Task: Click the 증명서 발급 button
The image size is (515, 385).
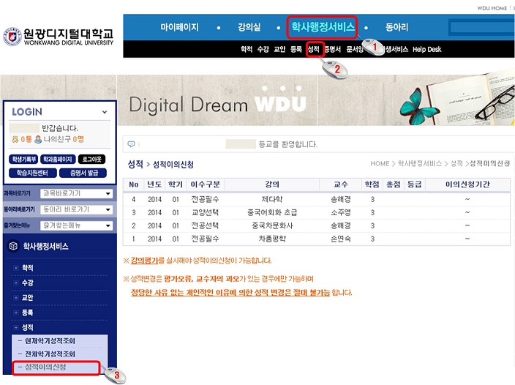Action: coord(83,172)
